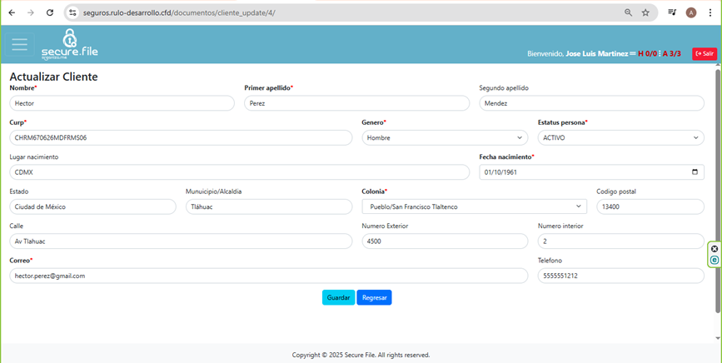The width and height of the screenshot is (722, 363).
Task: Open the browser zoom magnifier icon
Action: (x=628, y=13)
